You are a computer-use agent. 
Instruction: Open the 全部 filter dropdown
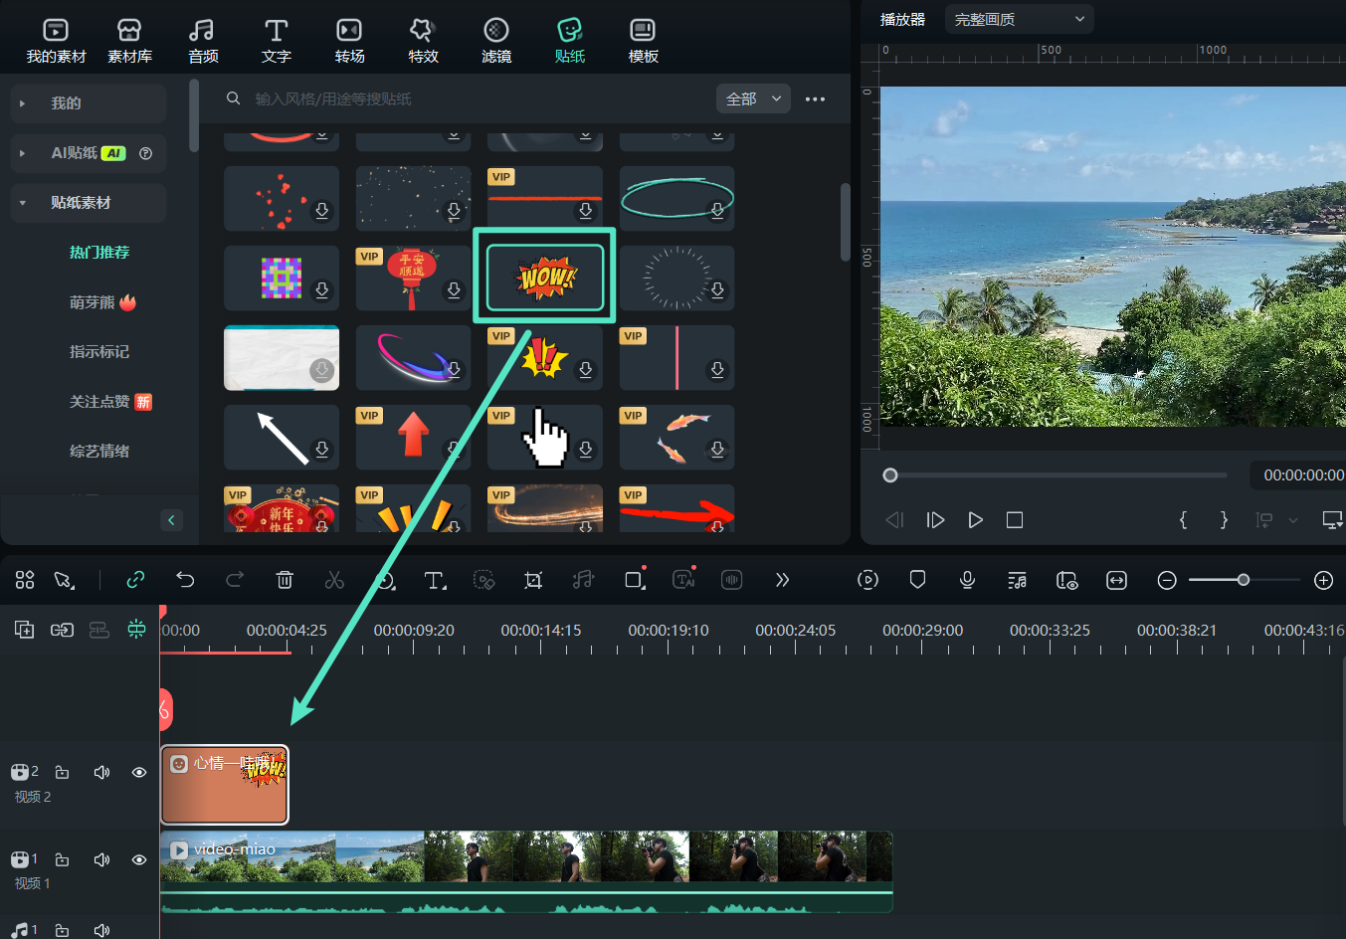point(753,98)
